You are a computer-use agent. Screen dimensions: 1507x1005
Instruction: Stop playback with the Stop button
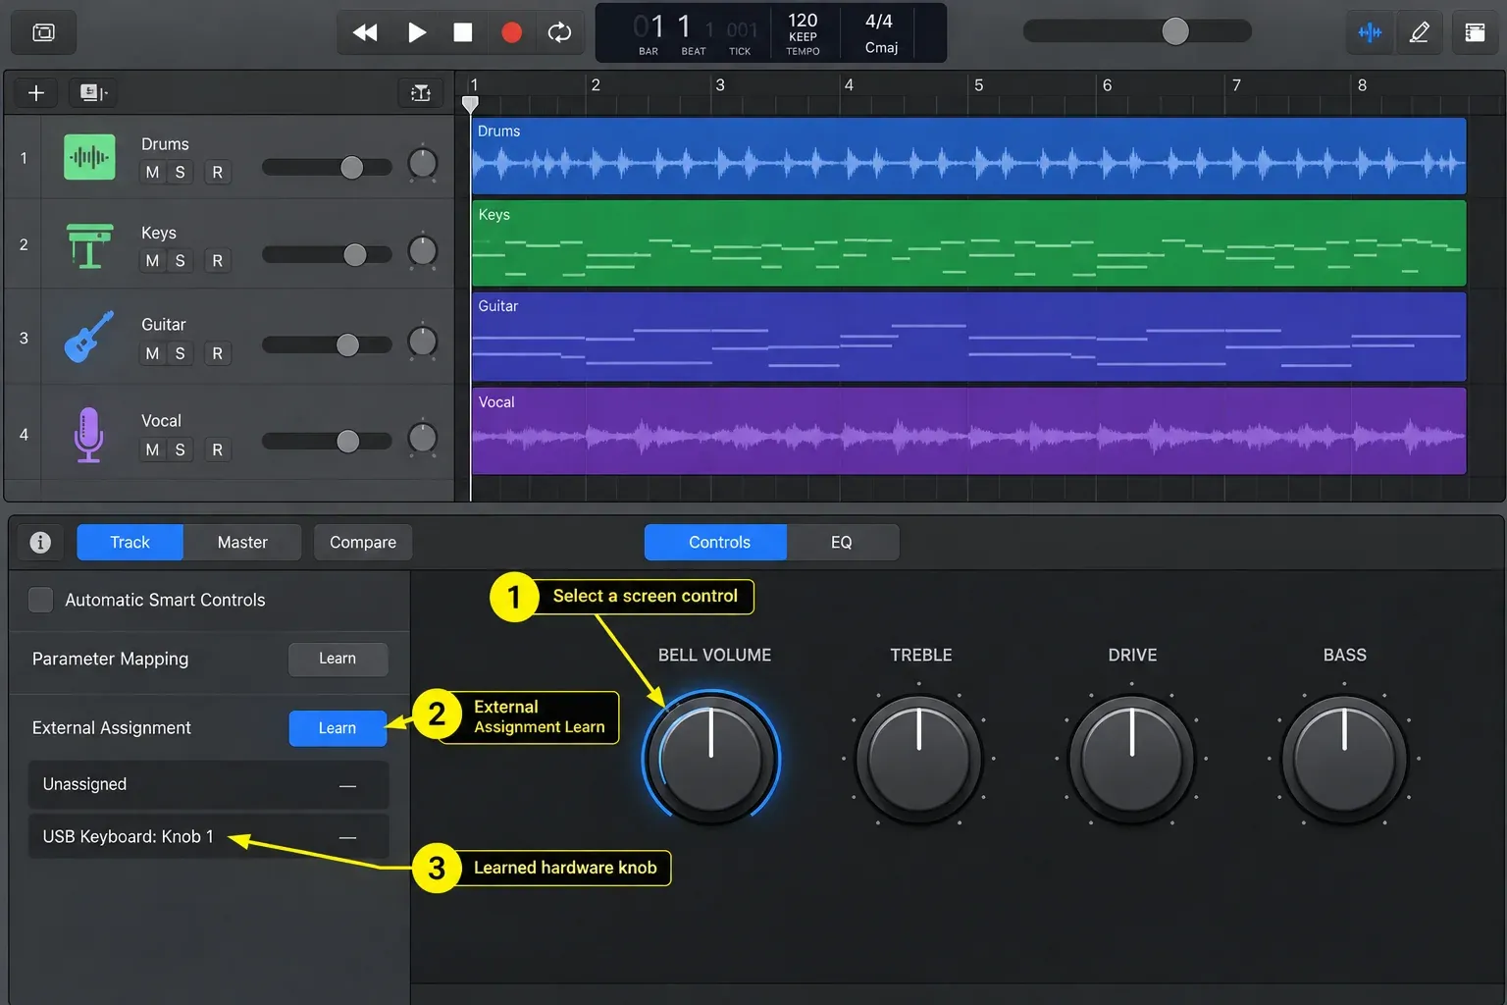tap(463, 32)
